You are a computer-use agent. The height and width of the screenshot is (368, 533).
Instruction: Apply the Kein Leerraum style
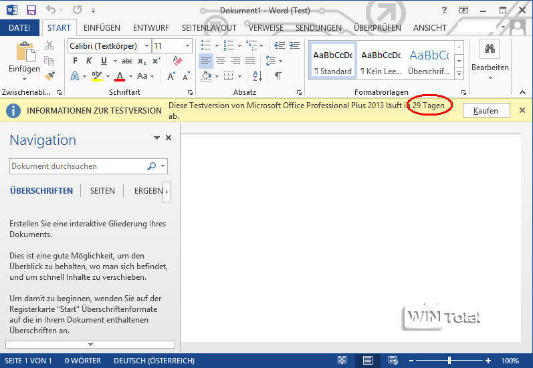click(381, 61)
